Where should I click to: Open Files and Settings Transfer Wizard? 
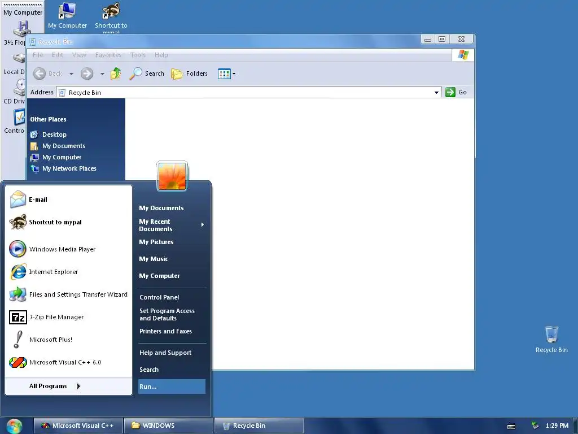click(68, 294)
